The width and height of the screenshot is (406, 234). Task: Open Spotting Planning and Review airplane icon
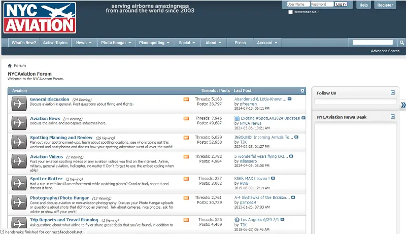[19, 142]
